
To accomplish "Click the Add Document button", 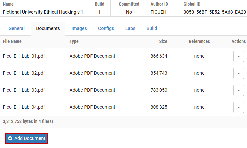I will (27, 138).
